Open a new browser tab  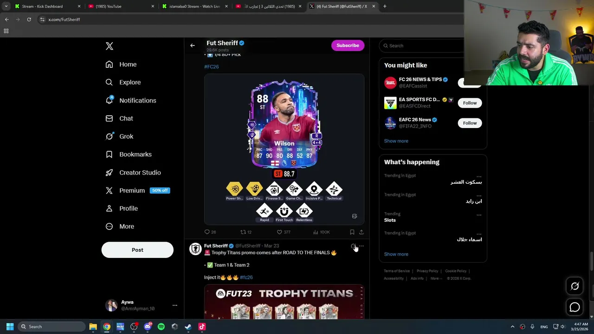(385, 6)
